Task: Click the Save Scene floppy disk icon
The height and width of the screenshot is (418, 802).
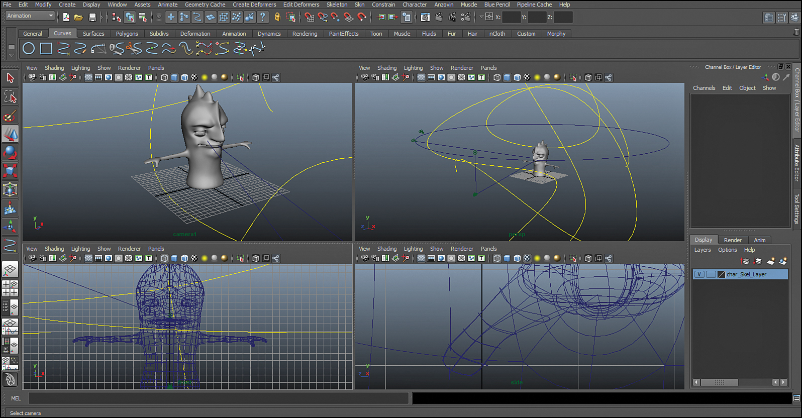Action: pyautogui.click(x=92, y=17)
